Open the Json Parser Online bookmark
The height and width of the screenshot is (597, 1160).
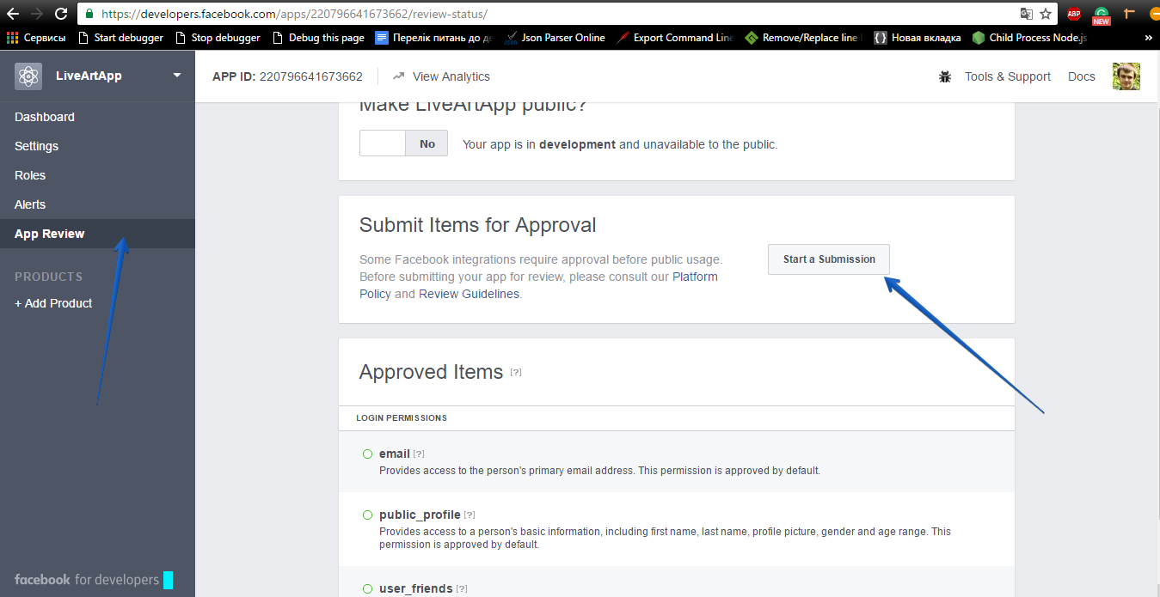[555, 38]
